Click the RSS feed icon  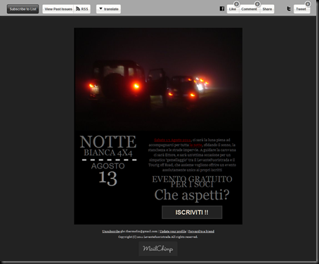point(78,9)
